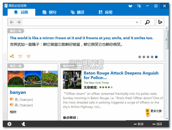Click the magnifier search button
This screenshot has width=172, height=130.
tap(147, 22)
